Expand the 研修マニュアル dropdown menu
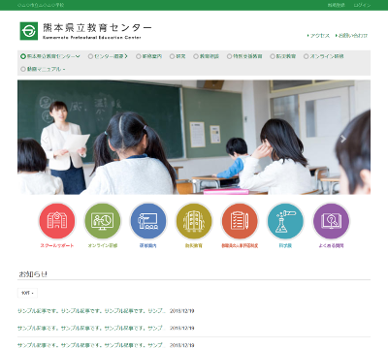 43,69
